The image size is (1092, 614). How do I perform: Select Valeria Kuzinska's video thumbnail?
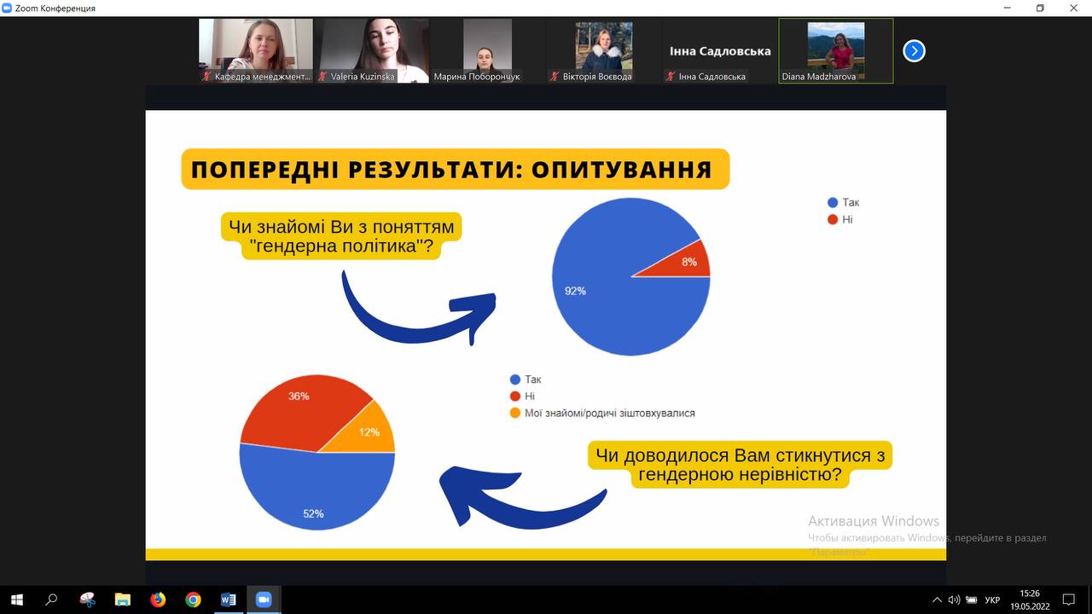(x=374, y=50)
